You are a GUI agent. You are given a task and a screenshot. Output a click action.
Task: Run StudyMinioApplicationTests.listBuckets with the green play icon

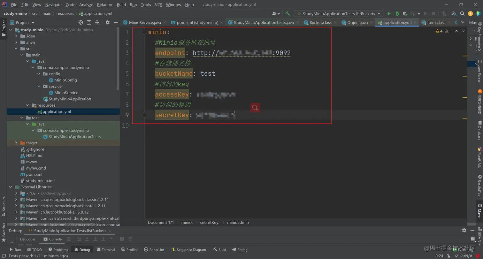coord(389,14)
